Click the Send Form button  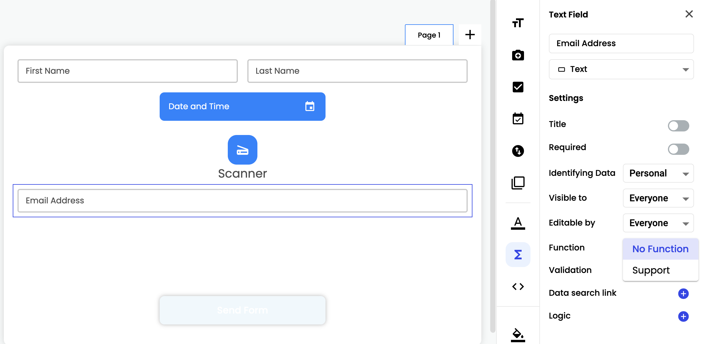242,310
